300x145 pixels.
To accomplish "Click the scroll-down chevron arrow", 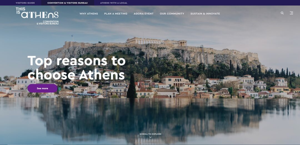I will coord(150,137).
